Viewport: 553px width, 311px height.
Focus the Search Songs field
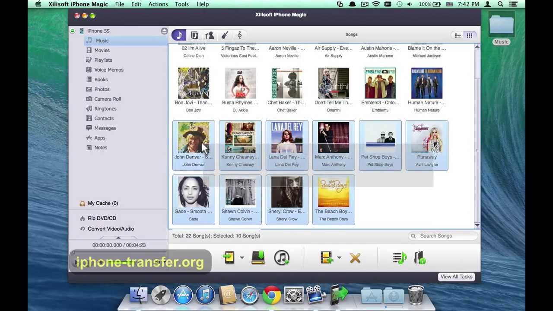tap(443, 236)
